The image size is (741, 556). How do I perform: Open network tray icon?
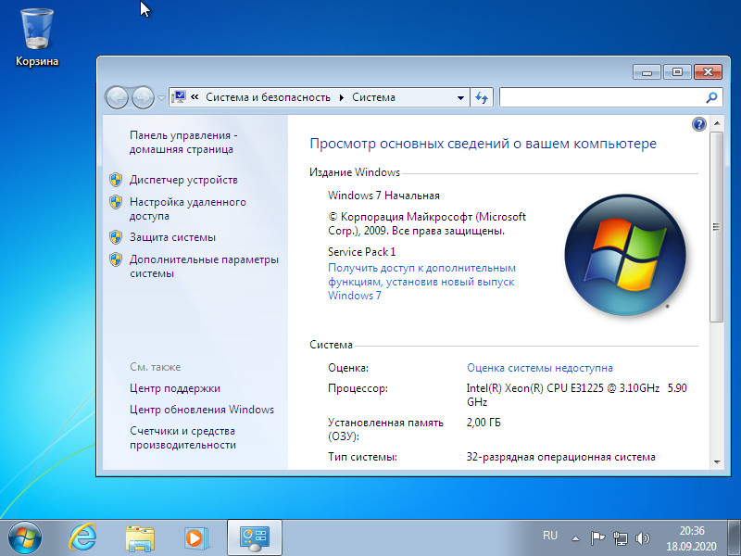coord(620,538)
